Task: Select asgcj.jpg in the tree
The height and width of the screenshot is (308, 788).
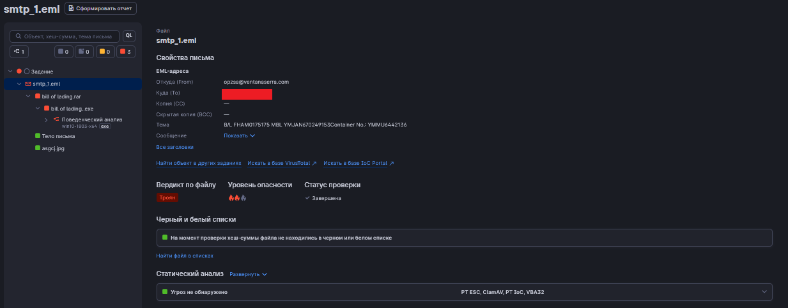Action: point(53,148)
